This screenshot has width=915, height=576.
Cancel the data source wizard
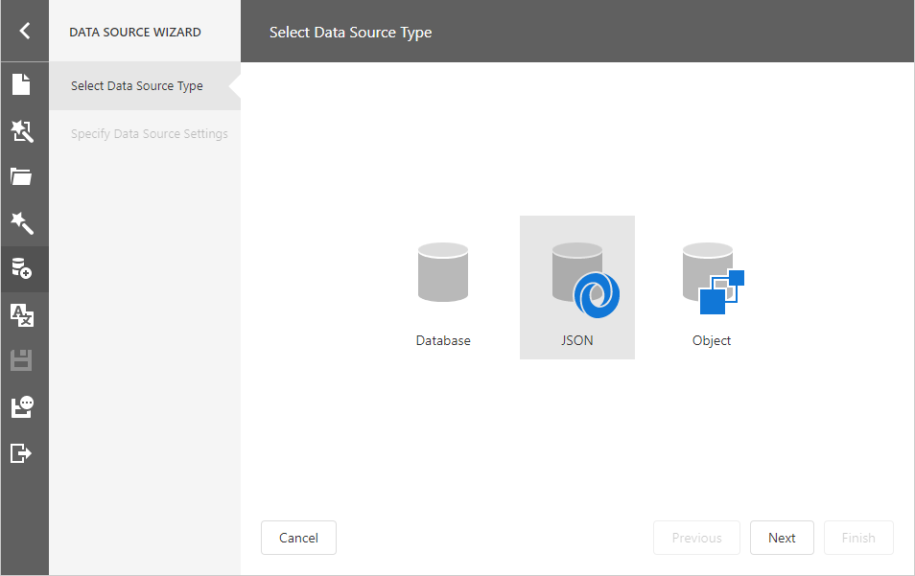(298, 538)
